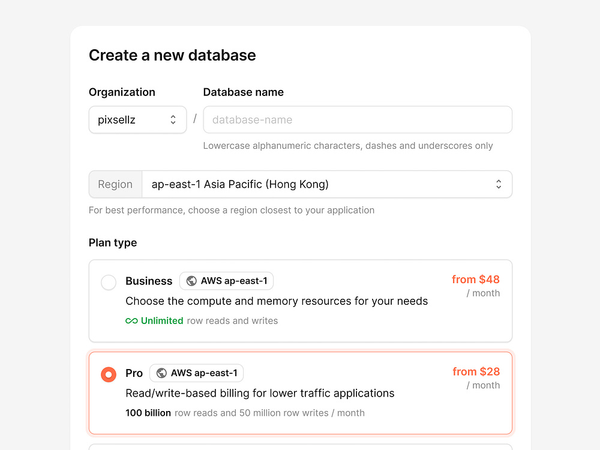Click globe icon in Business AWS badge
Viewport: 600px width, 450px height.
(x=191, y=281)
